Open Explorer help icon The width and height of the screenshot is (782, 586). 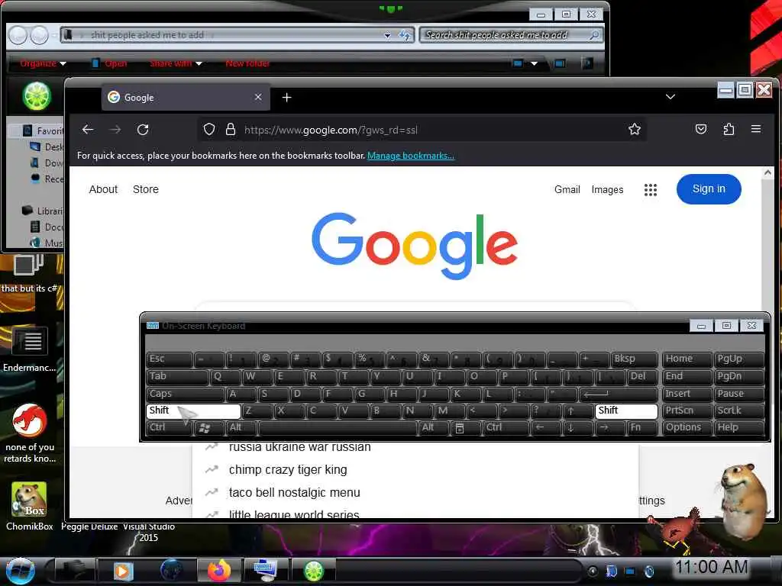pos(587,63)
